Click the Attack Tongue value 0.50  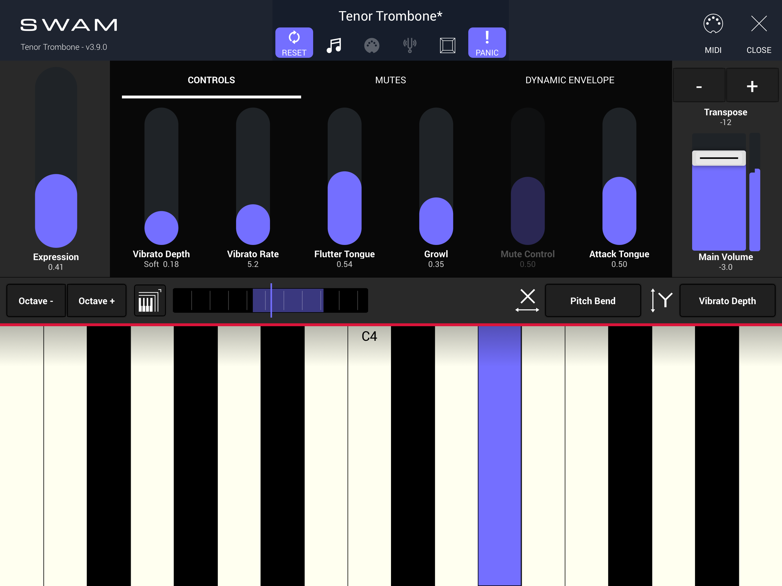[619, 264]
